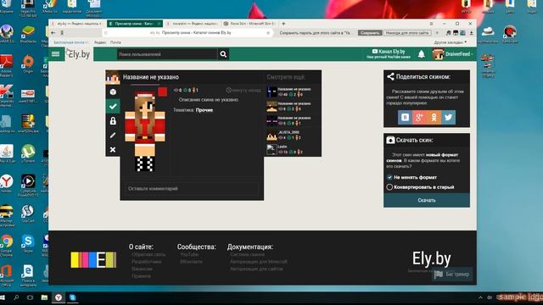Open File Explorer from the taskbar
Screen dimensions: 543x305
pyautogui.click(x=44, y=297)
